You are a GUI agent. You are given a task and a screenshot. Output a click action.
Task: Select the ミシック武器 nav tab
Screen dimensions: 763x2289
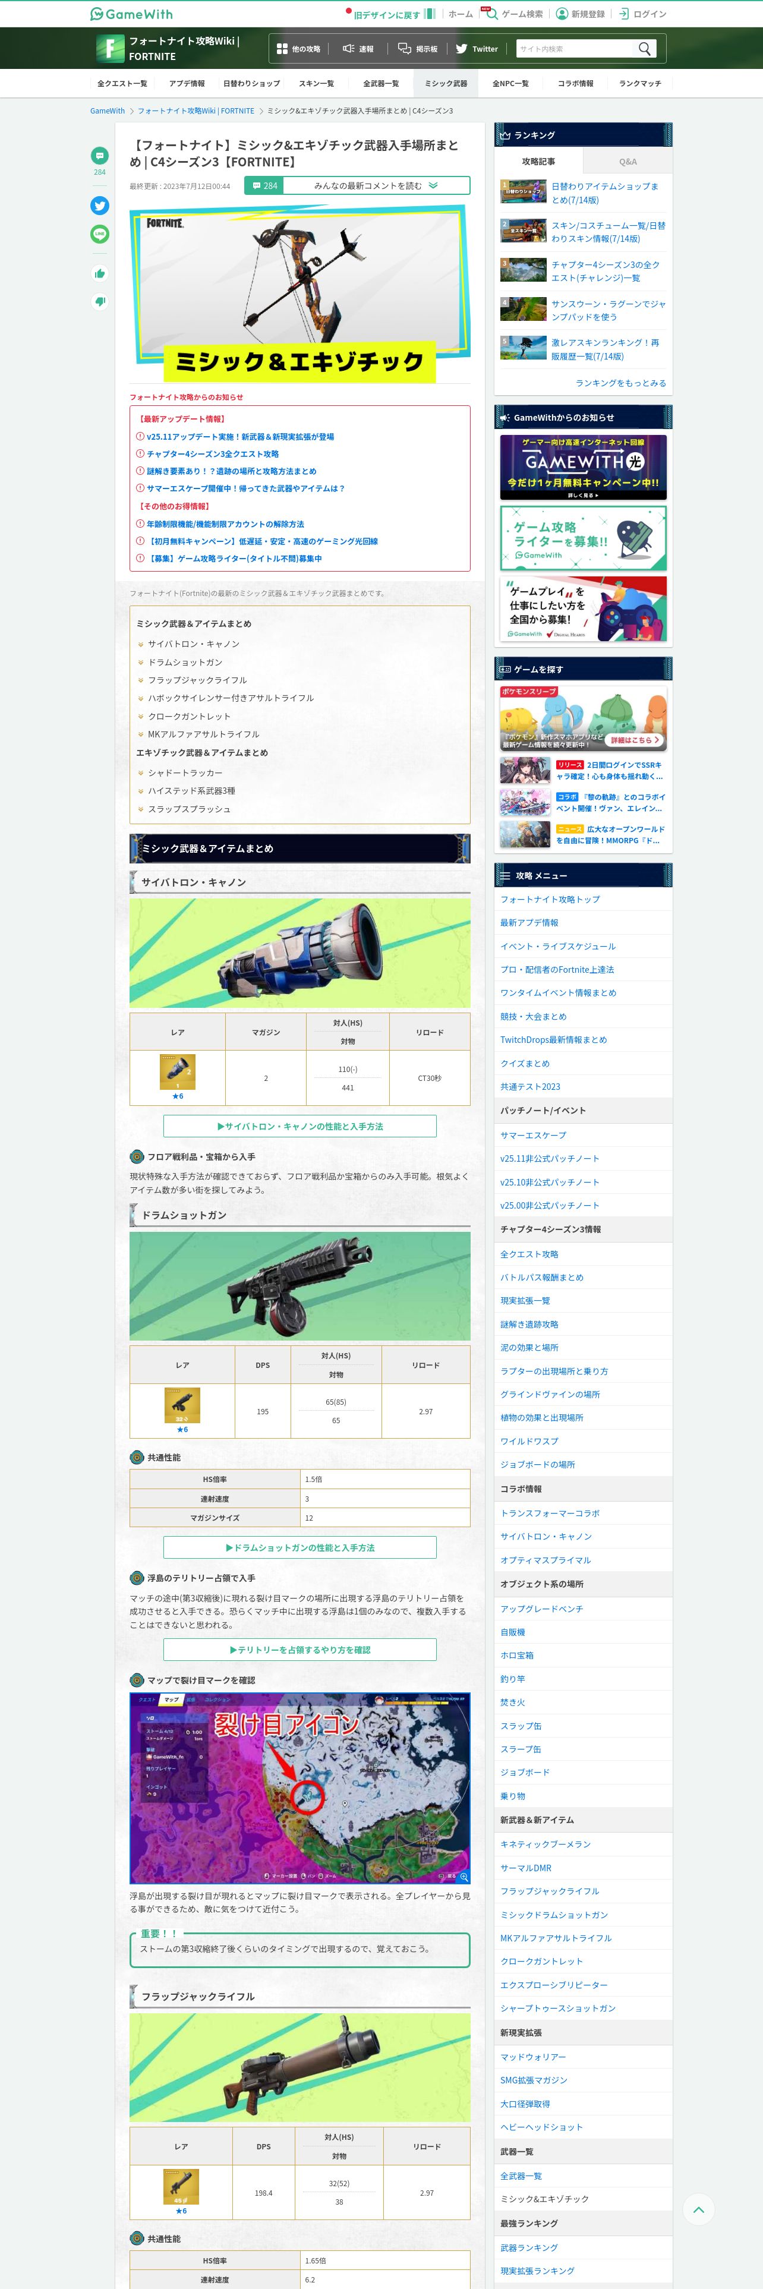pyautogui.click(x=446, y=84)
